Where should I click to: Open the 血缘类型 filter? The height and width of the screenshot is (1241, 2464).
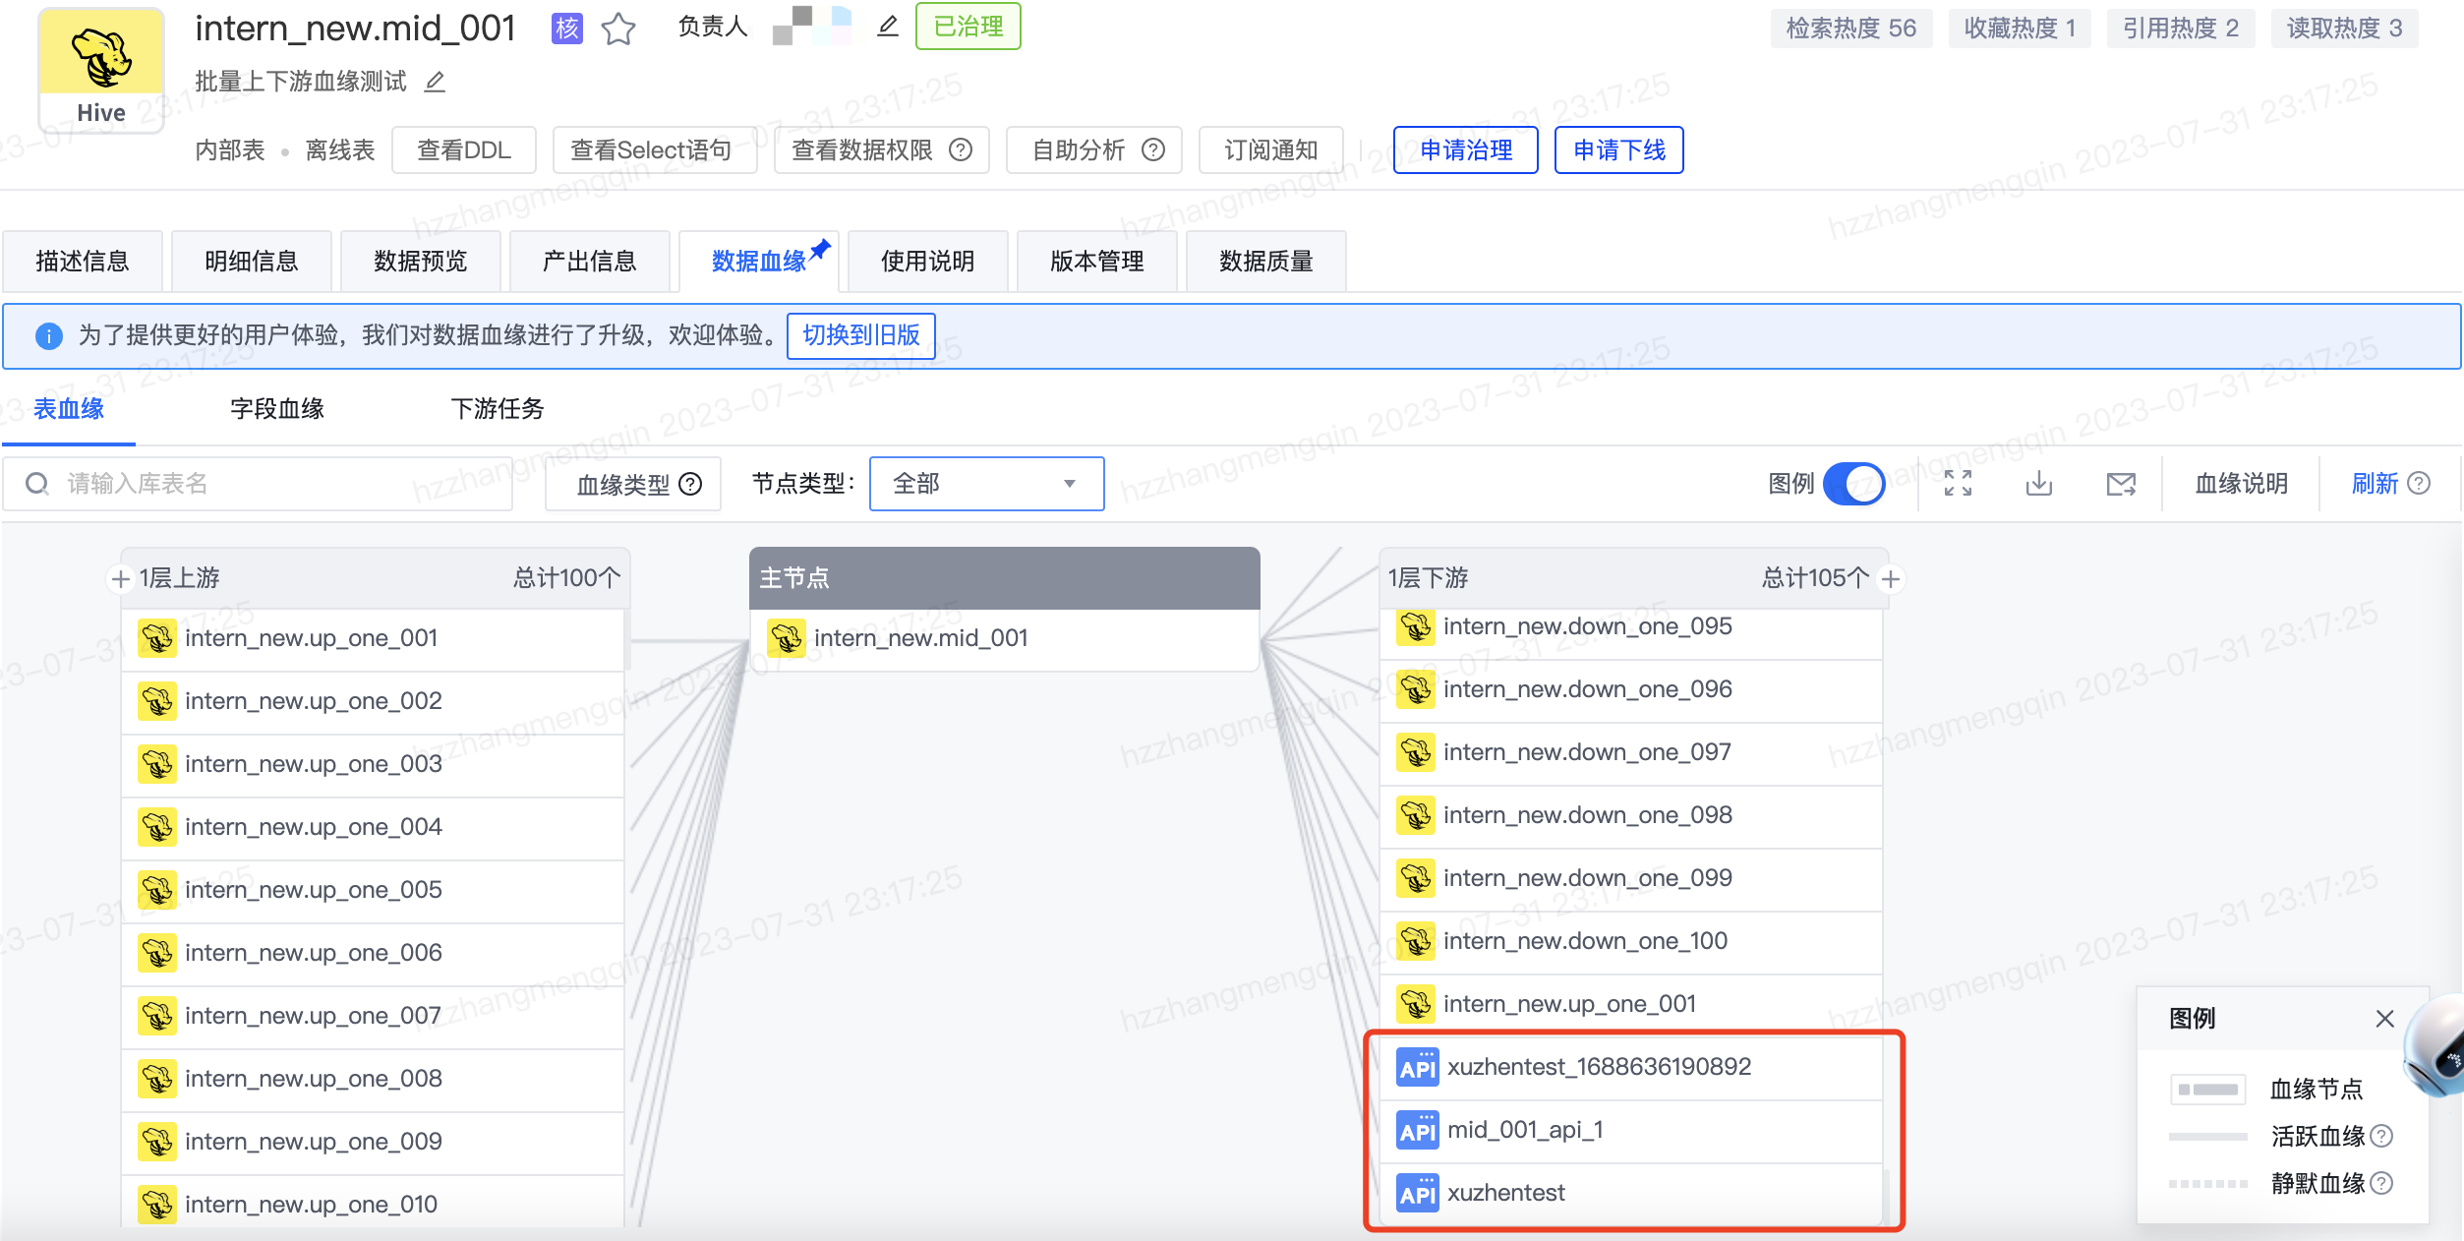[x=633, y=484]
